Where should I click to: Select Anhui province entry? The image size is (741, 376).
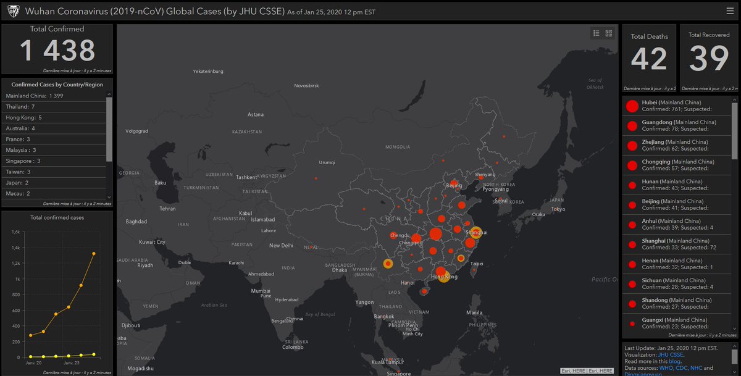pyautogui.click(x=677, y=224)
